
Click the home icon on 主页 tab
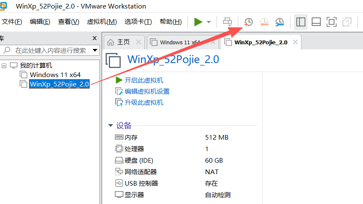(x=111, y=42)
